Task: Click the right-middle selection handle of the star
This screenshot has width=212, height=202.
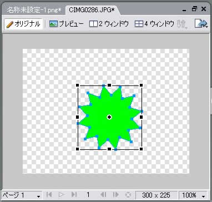Action: [141, 117]
